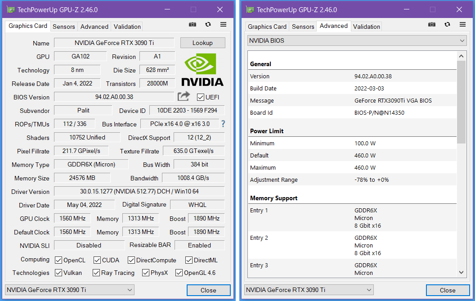The width and height of the screenshot is (475, 301).
Task: Click GPU-Z app icon in left title bar
Action: click(11, 10)
